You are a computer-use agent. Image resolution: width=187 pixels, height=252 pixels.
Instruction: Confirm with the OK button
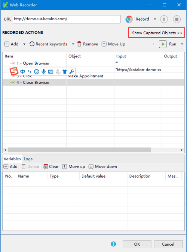click(137, 244)
